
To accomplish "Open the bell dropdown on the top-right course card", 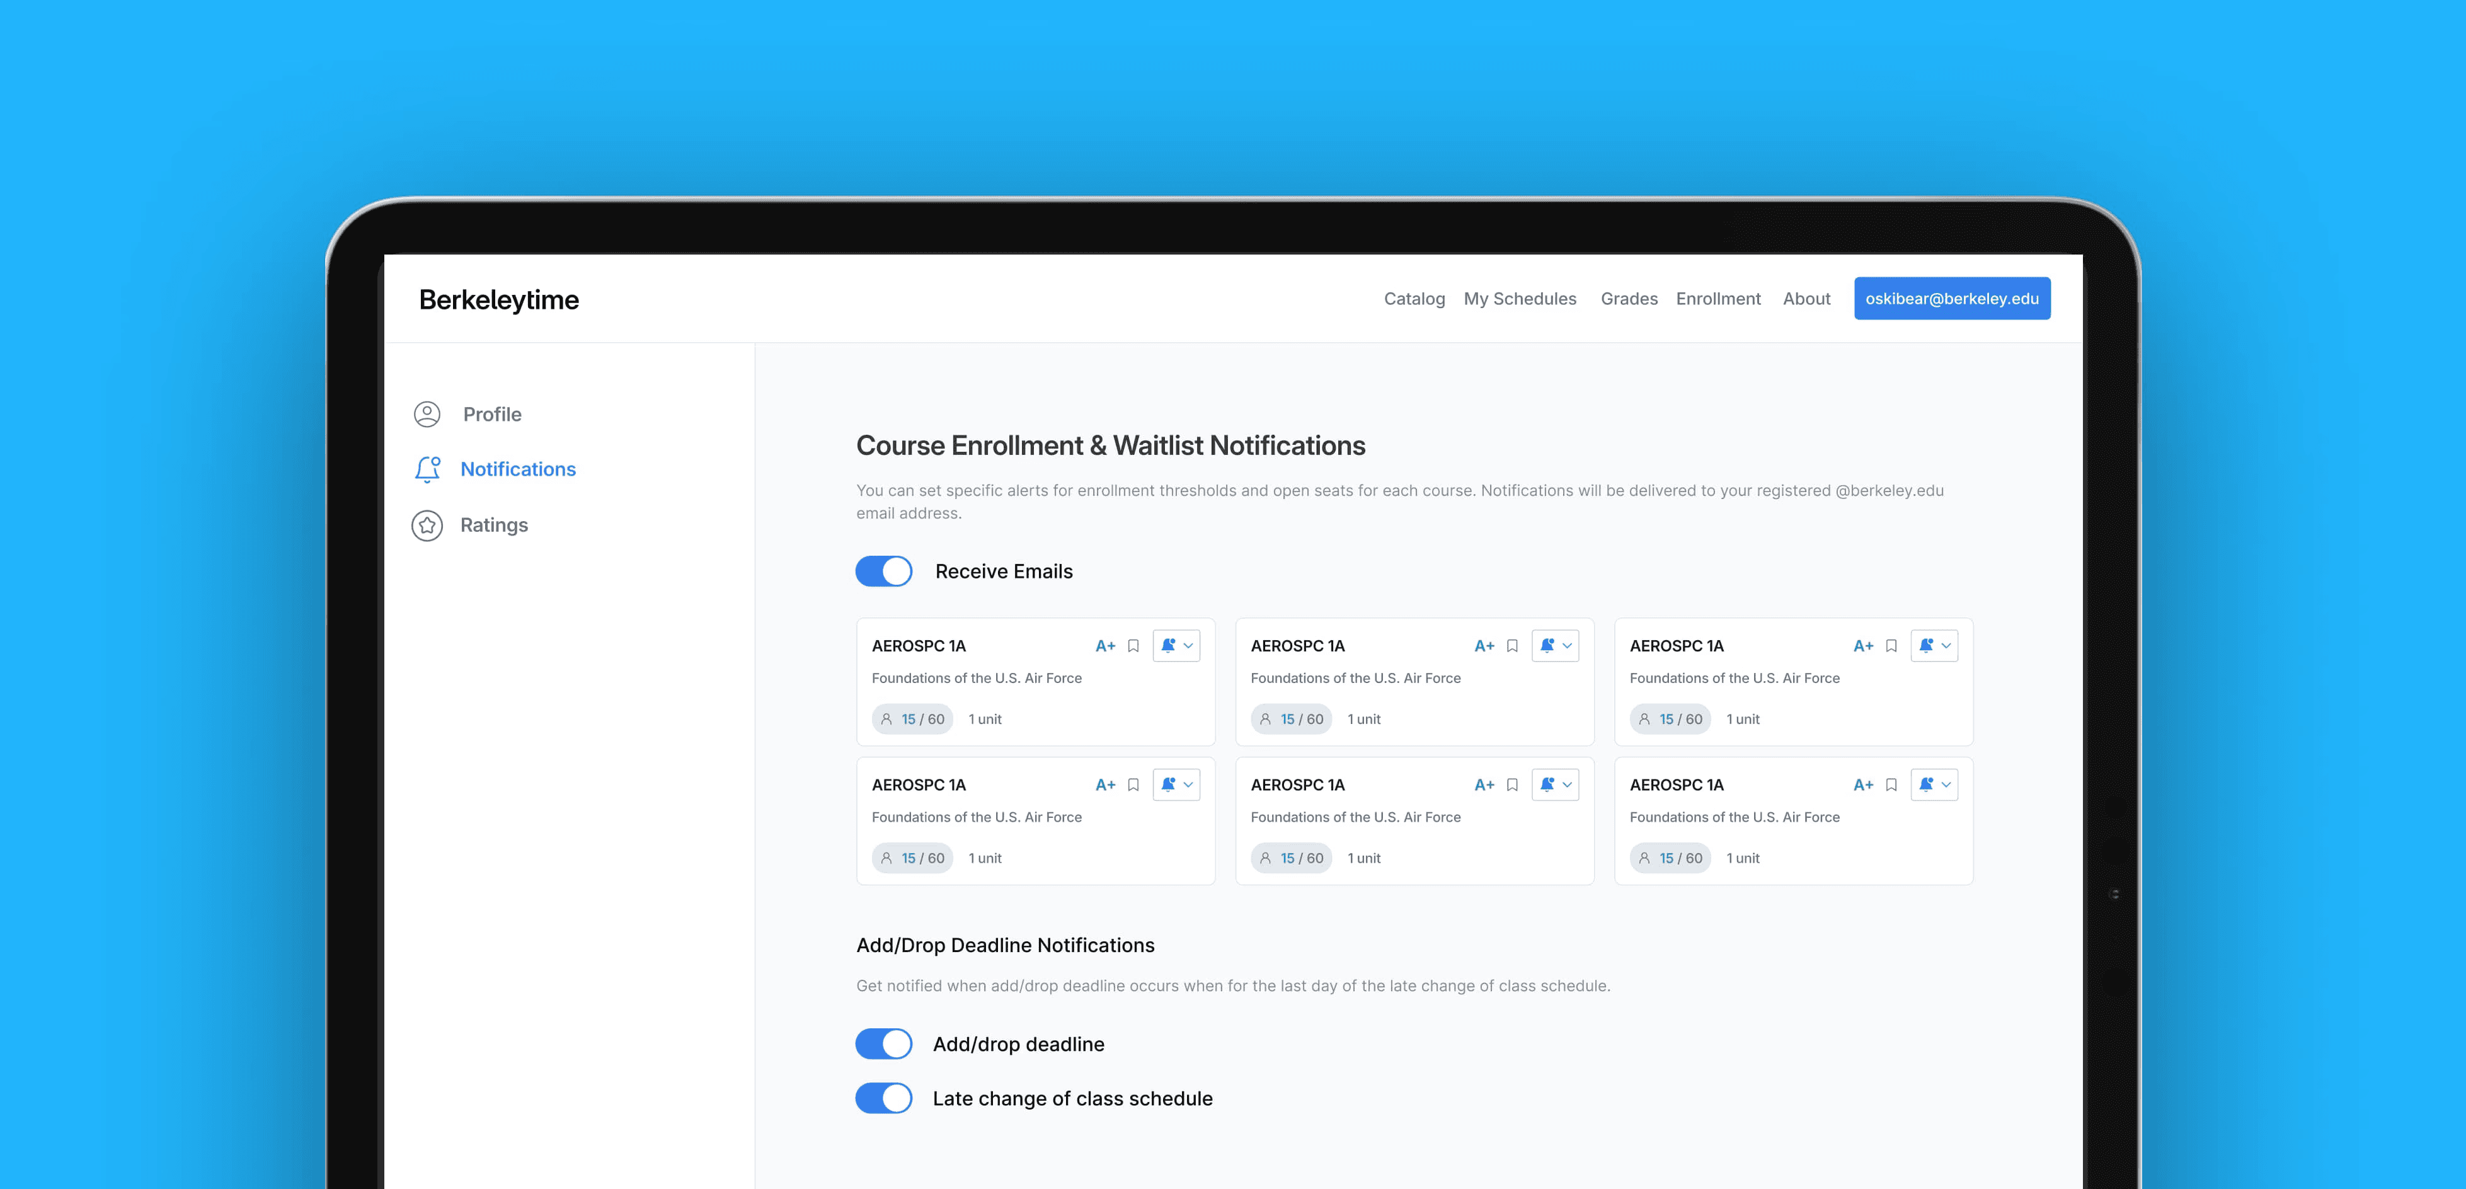I will 1934,646.
